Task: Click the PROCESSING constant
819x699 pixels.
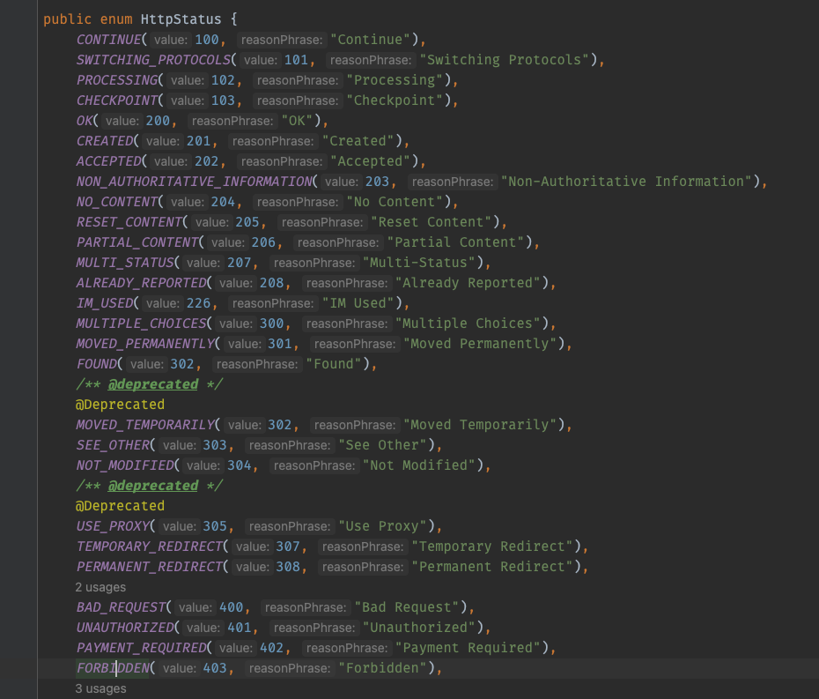Action: click(116, 80)
